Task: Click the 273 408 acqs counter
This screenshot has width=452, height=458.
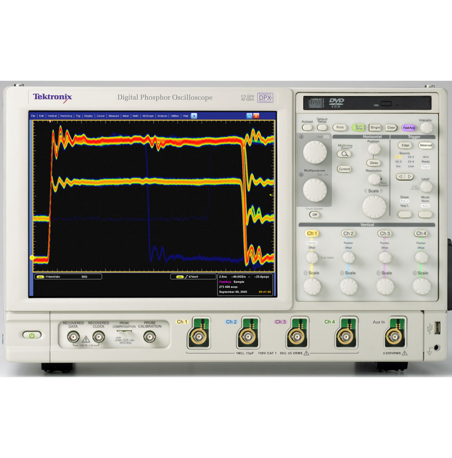Action: coord(228,287)
